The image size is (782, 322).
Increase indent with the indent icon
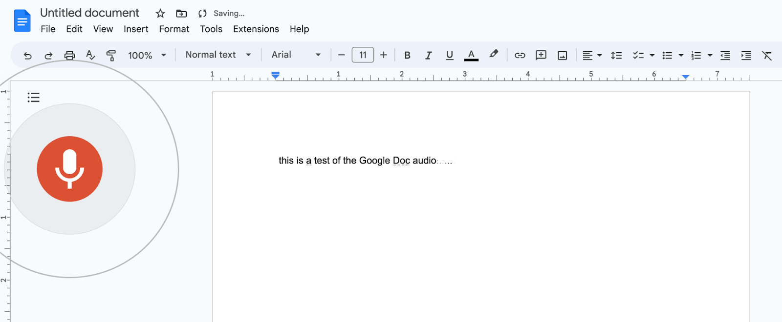point(746,55)
